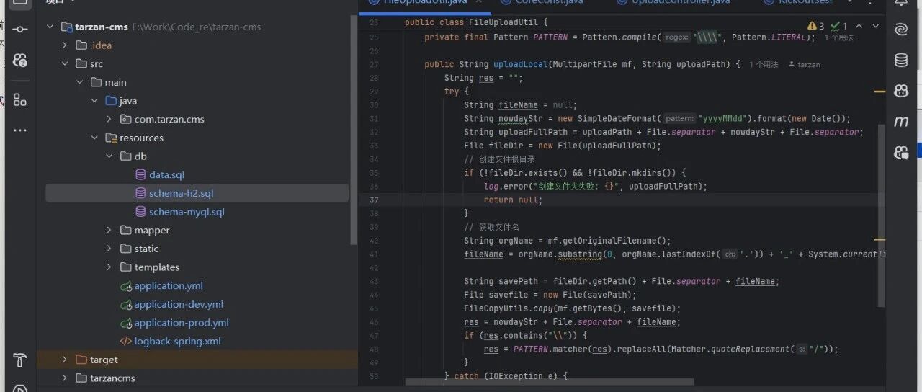
Task: Open the 1 个用法 usages hint on uploadLocal
Action: 763,65
